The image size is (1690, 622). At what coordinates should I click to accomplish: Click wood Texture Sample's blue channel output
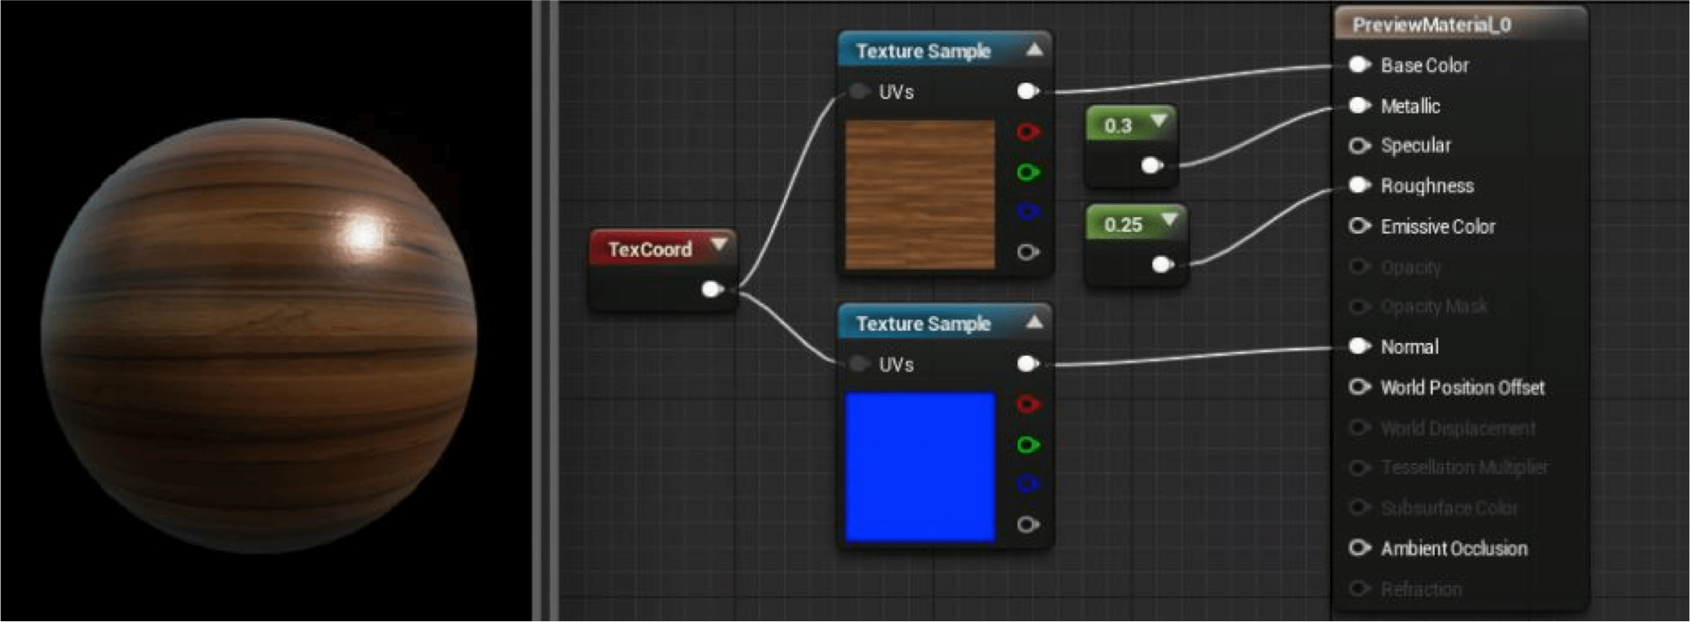[1028, 213]
